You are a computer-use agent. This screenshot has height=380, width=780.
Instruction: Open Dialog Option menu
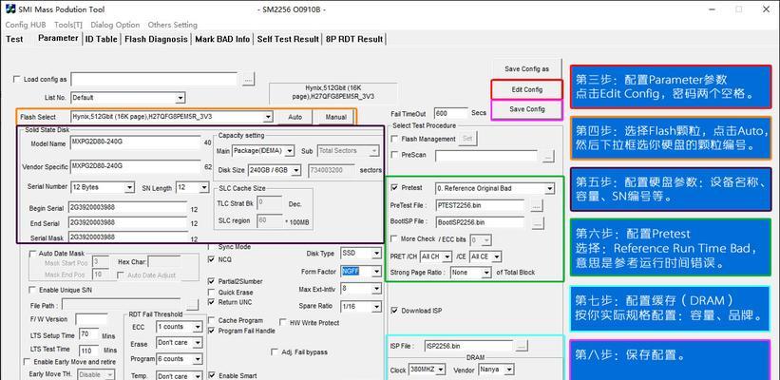pyautogui.click(x=115, y=25)
